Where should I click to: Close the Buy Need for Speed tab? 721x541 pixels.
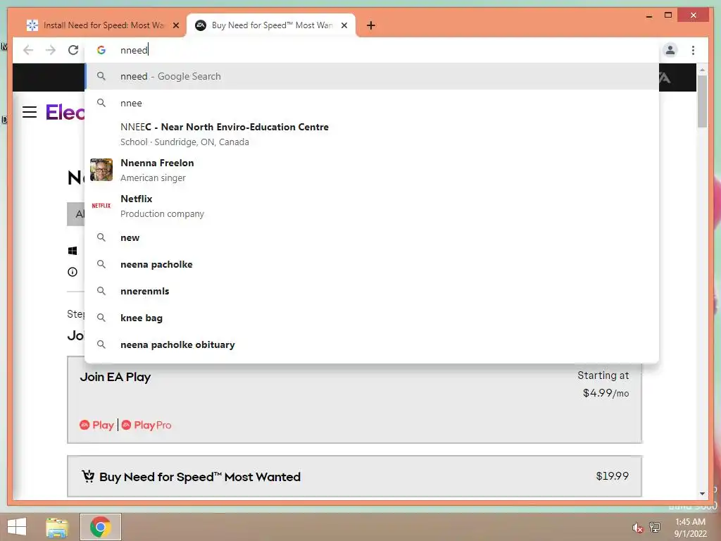click(344, 26)
